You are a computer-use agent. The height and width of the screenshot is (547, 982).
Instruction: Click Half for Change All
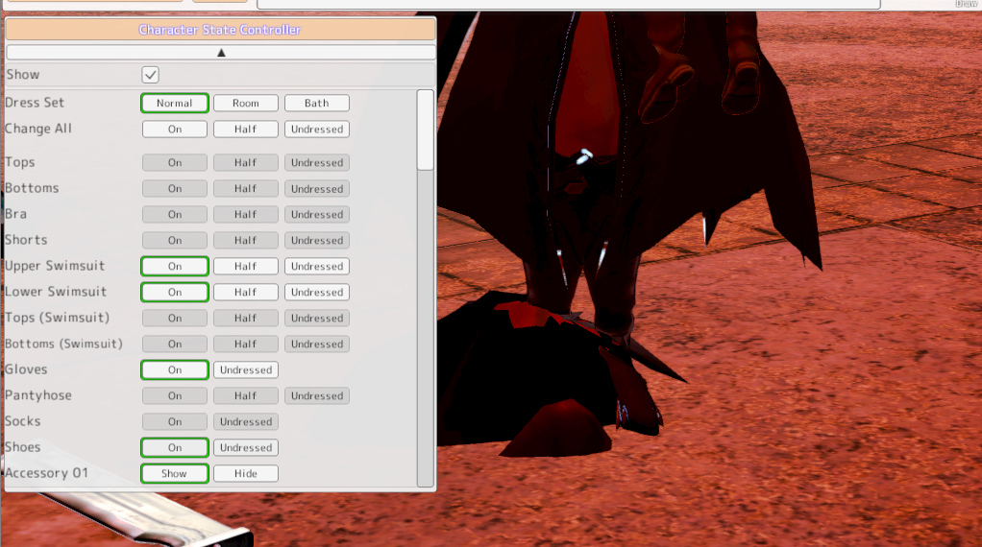(x=246, y=130)
